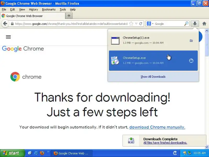The width and height of the screenshot is (209, 157).
Task: Click the All files have finished downloading link
Action: [165, 143]
